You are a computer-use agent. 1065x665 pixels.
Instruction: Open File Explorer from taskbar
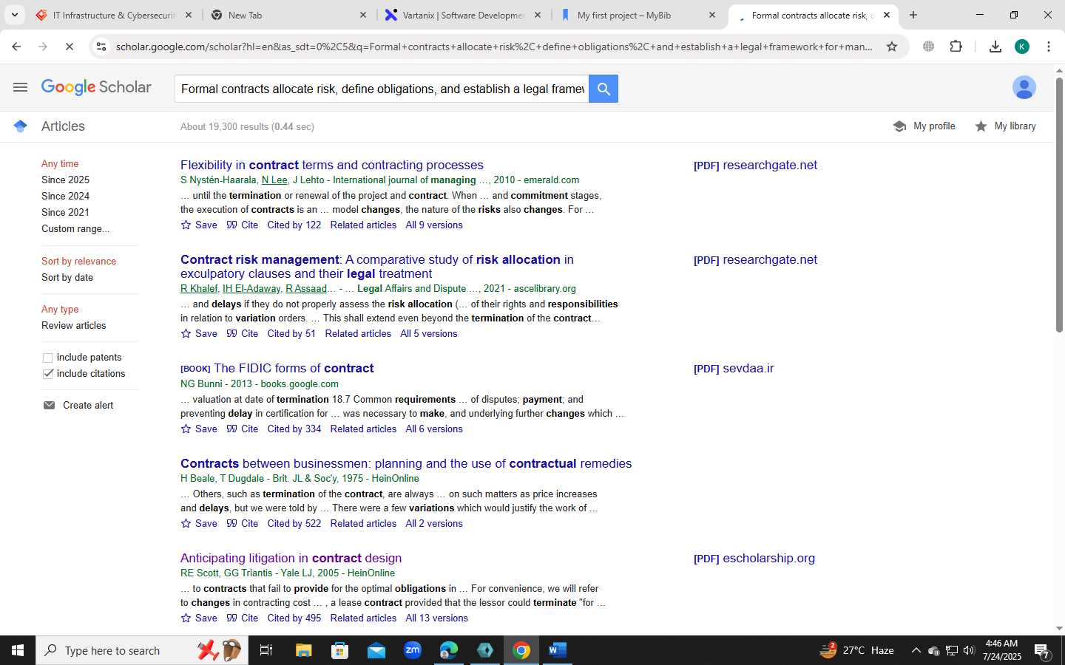[x=303, y=650]
